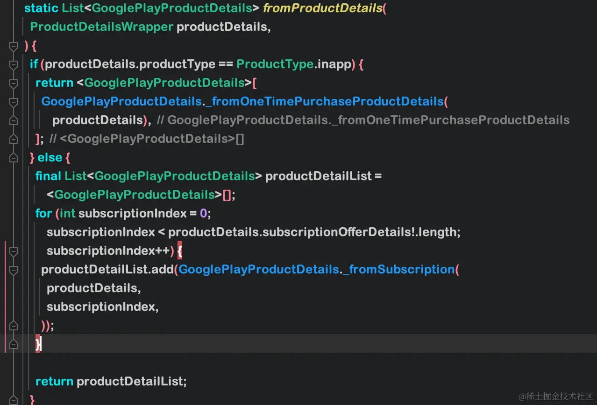
Task: Click the ".length" property
Action: (x=436, y=232)
